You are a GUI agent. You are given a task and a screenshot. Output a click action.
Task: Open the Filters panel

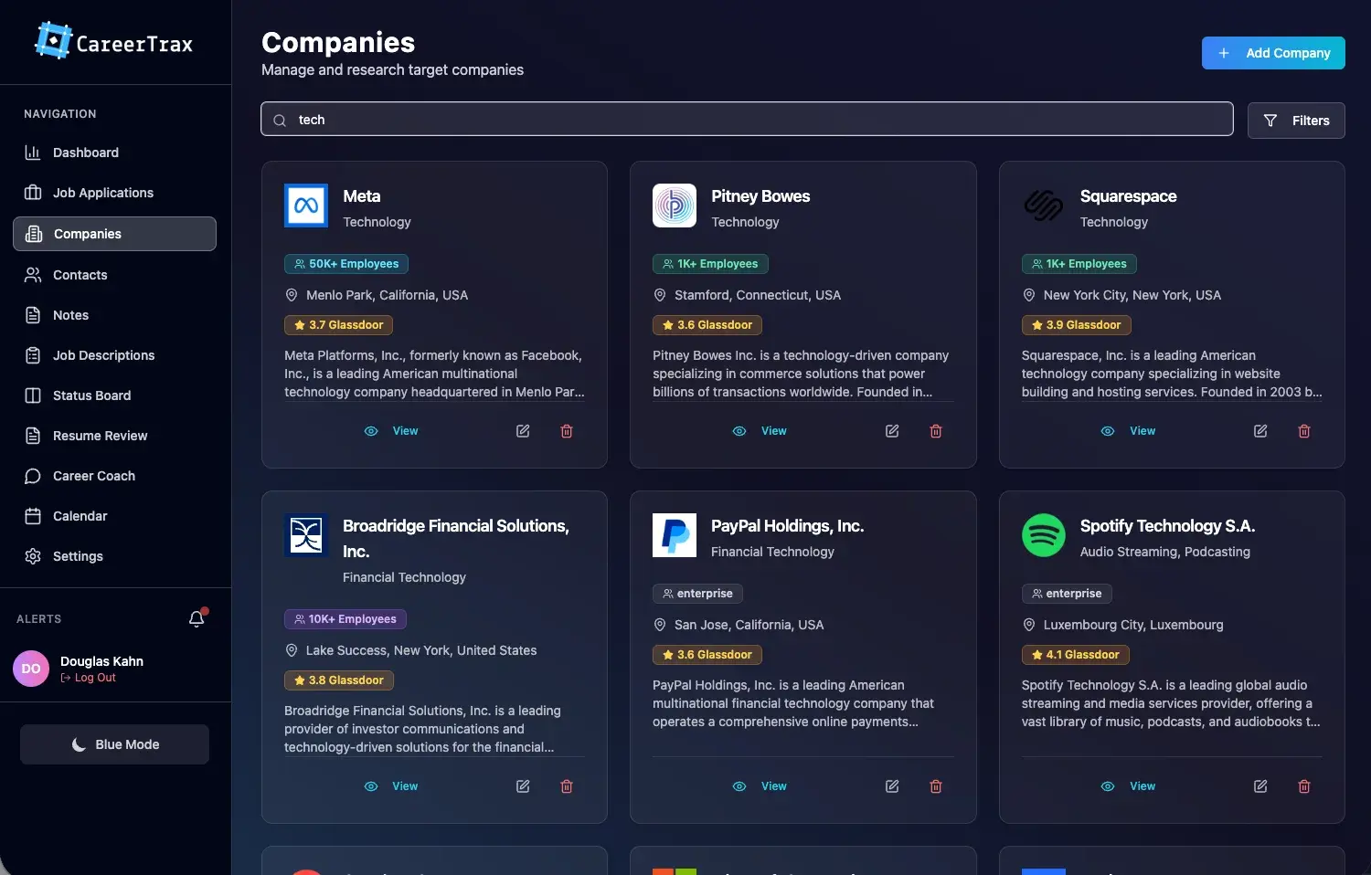(1295, 121)
